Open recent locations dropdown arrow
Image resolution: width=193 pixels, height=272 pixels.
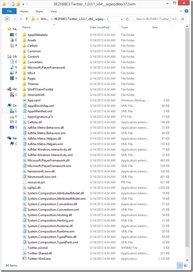(21, 19)
